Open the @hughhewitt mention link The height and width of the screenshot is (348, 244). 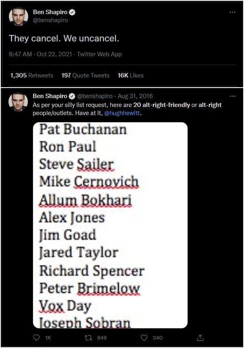(x=123, y=113)
